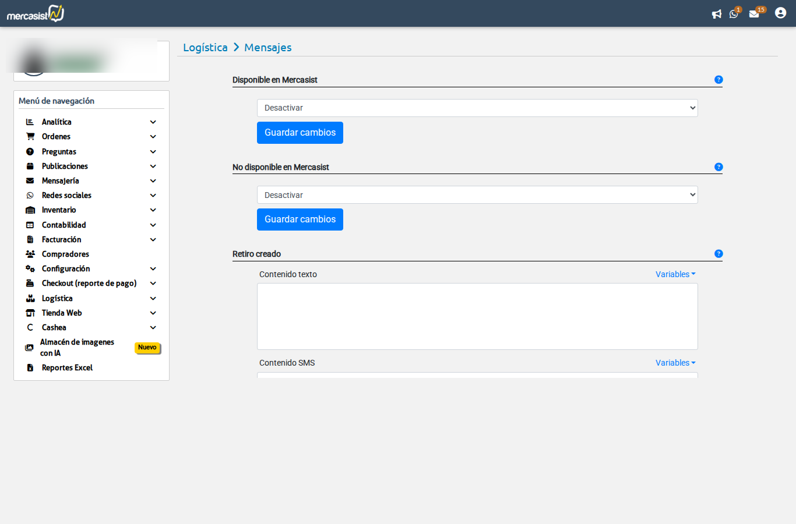Open WhatsApp notifications icon in header
This screenshot has width=796, height=524.
(734, 14)
